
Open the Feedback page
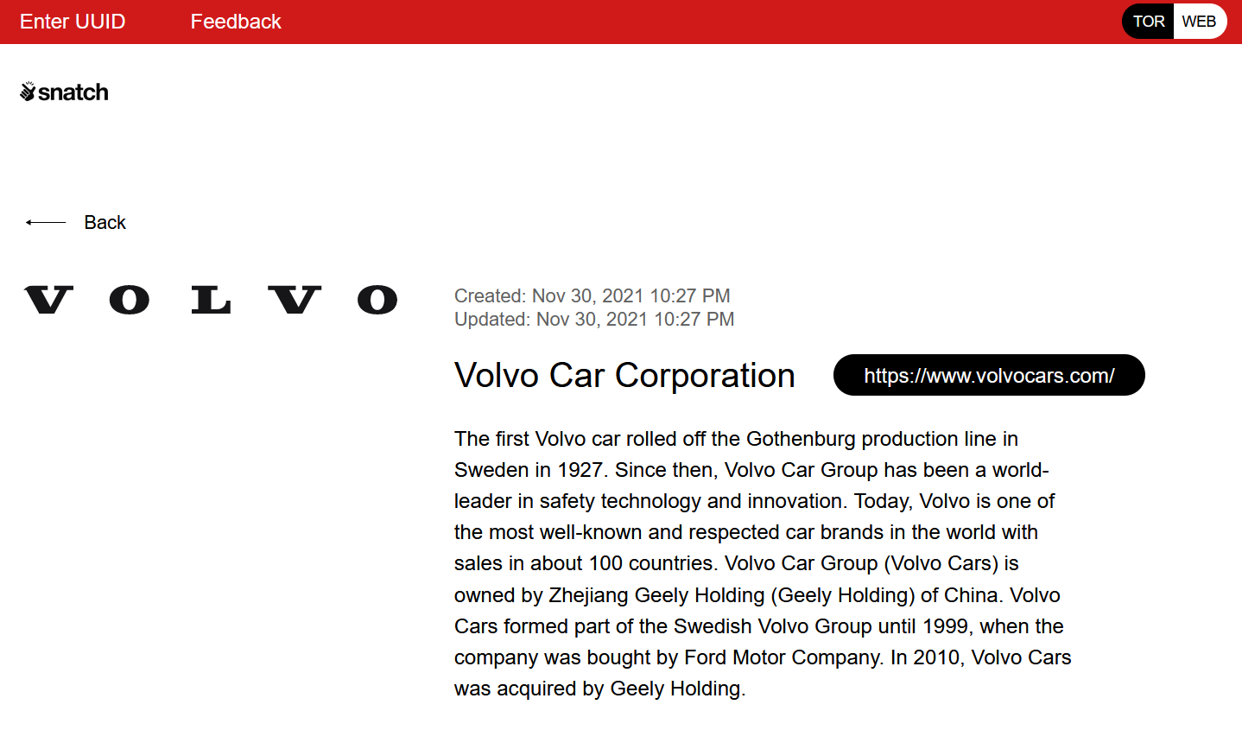click(x=236, y=22)
